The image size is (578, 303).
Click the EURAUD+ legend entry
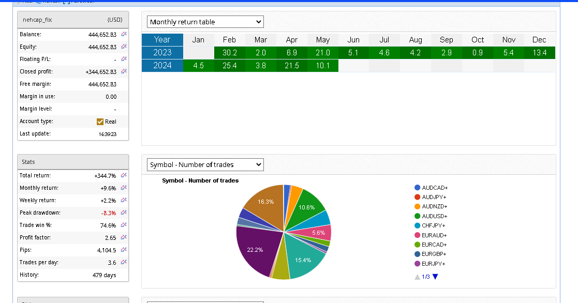pyautogui.click(x=434, y=235)
